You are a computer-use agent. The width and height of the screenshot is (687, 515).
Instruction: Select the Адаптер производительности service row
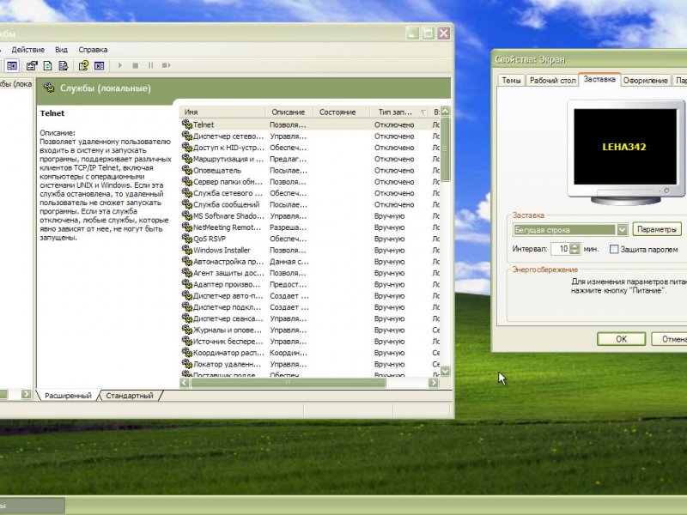click(310, 284)
